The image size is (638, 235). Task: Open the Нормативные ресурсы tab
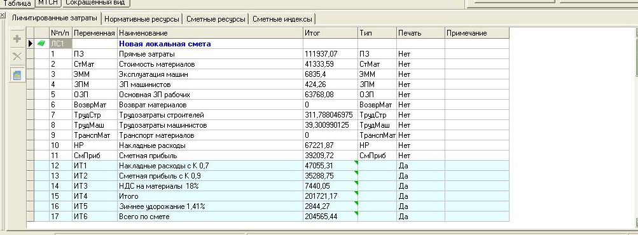pyautogui.click(x=142, y=18)
